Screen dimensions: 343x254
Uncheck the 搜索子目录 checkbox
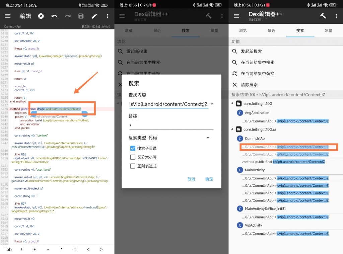coord(133,148)
